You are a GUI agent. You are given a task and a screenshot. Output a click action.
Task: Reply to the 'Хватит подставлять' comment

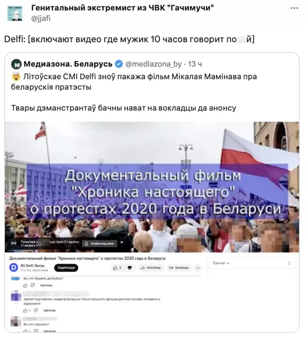pos(49,310)
